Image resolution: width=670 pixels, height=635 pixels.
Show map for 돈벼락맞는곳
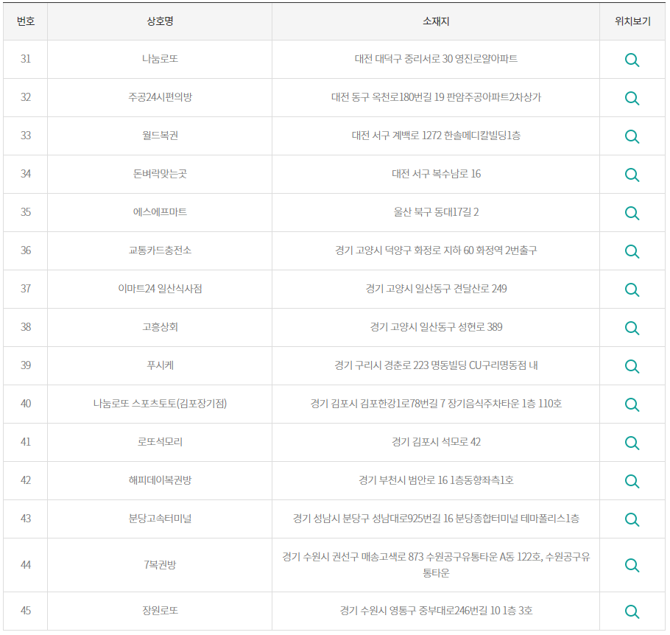pos(632,175)
